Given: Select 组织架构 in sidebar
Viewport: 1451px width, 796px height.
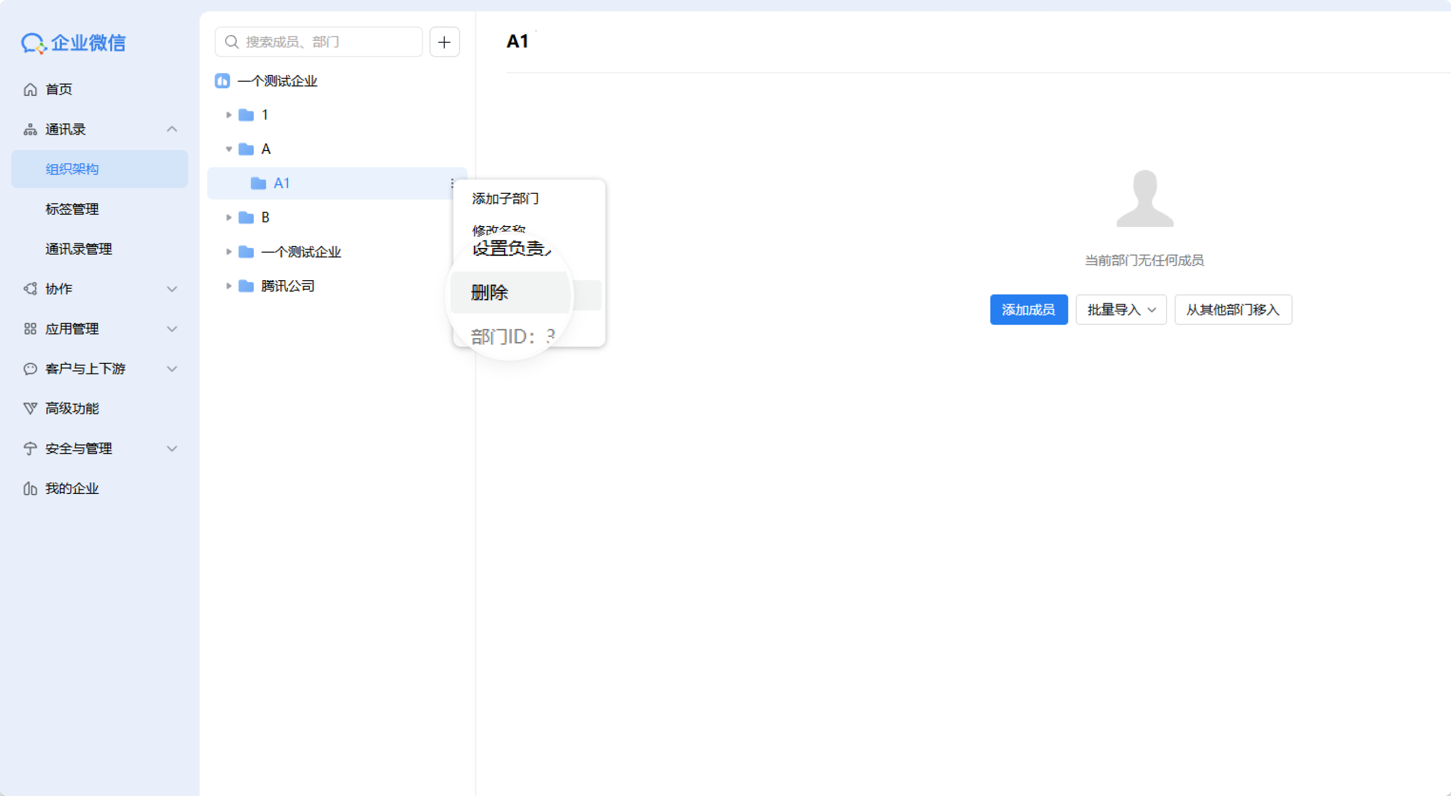Looking at the screenshot, I should 100,169.
